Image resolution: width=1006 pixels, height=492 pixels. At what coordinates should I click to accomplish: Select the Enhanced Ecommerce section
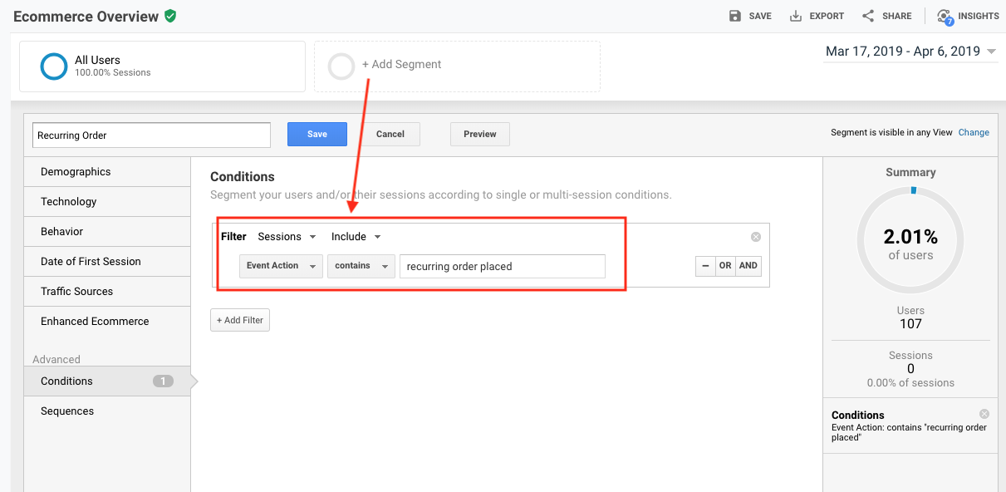107,322
